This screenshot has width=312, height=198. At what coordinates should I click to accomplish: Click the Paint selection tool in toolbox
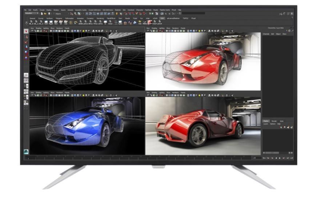pyautogui.click(x=26, y=42)
